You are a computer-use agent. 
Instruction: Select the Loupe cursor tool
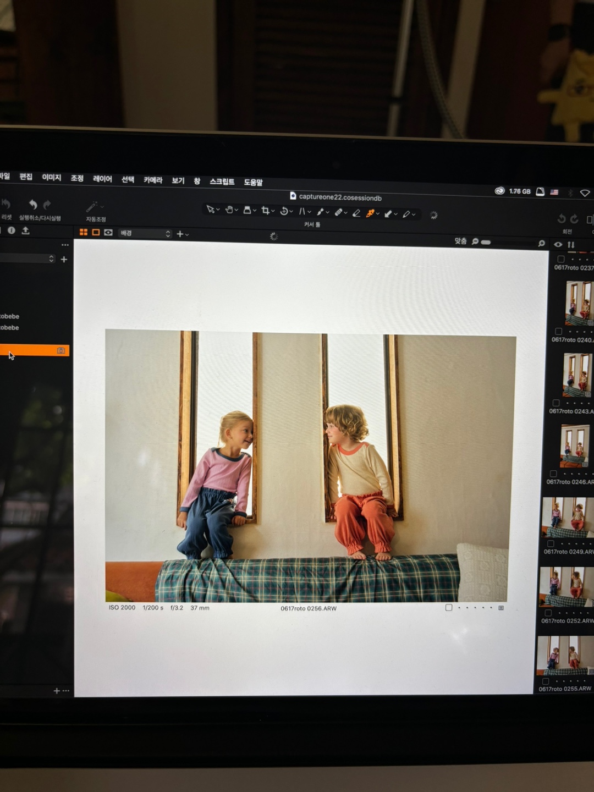coord(247,210)
